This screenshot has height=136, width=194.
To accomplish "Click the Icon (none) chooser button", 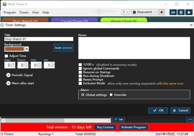I will pos(63,48).
